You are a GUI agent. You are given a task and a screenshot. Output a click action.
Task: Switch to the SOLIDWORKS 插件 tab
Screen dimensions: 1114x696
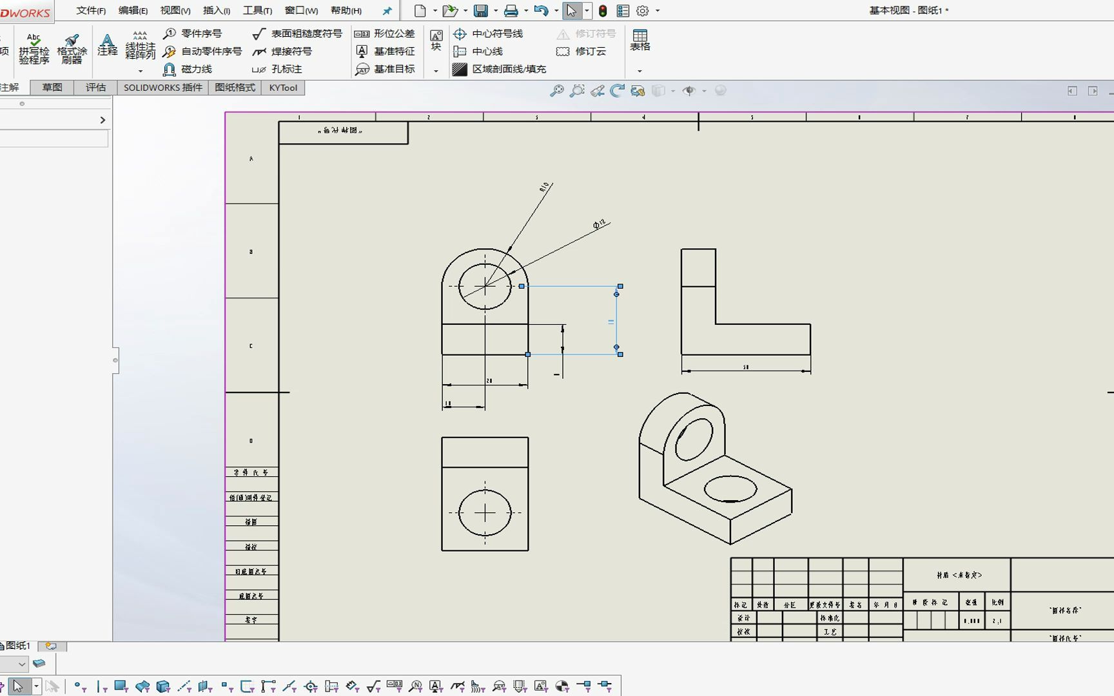tap(162, 88)
